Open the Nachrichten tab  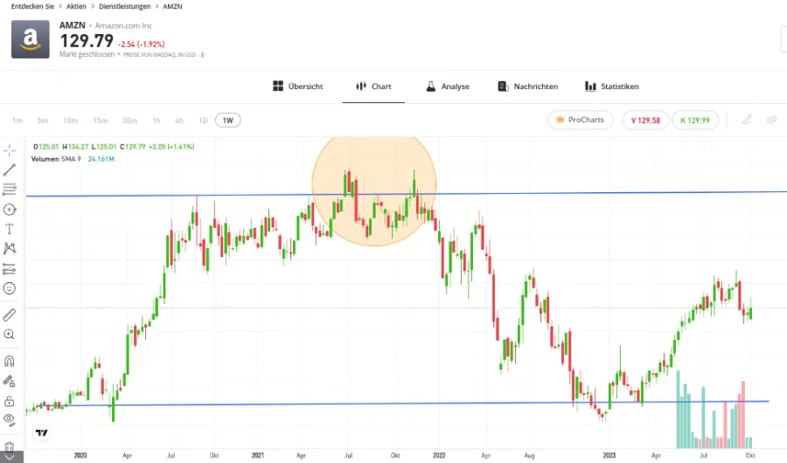tap(528, 86)
